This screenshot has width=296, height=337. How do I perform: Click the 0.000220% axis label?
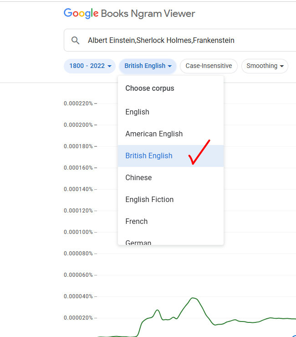point(78,104)
